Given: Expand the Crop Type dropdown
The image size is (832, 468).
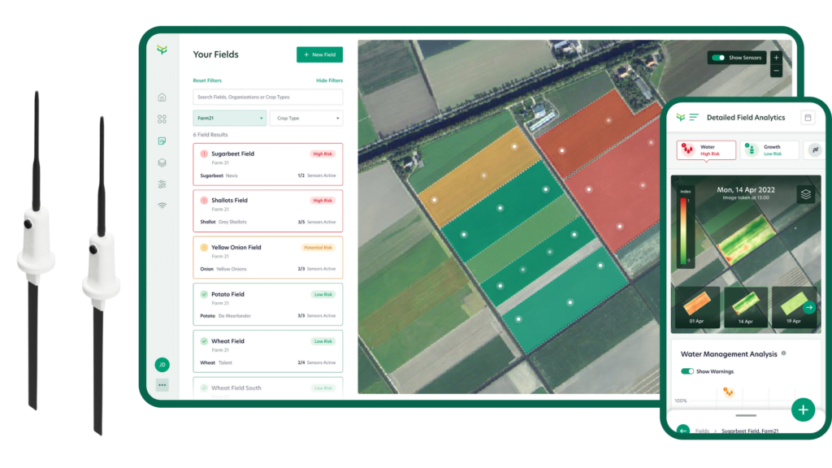Looking at the screenshot, I should [305, 118].
